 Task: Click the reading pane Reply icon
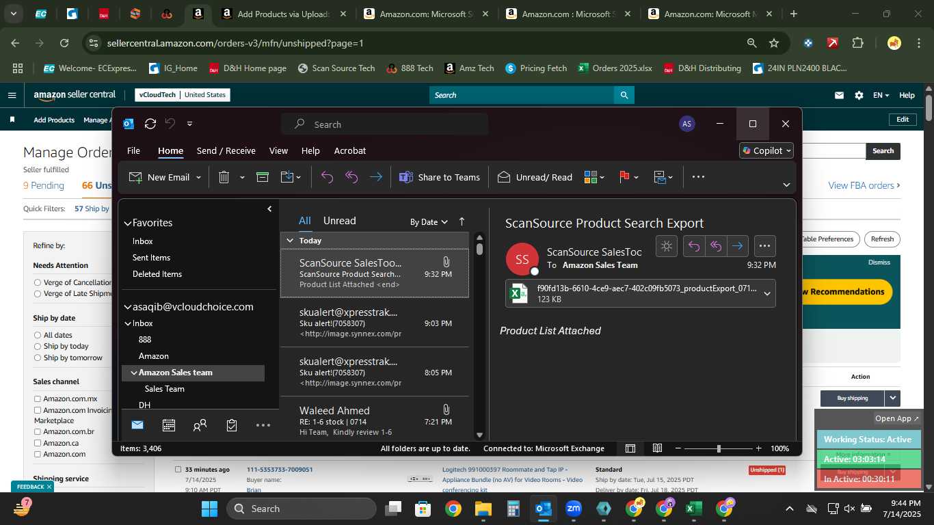click(x=694, y=246)
